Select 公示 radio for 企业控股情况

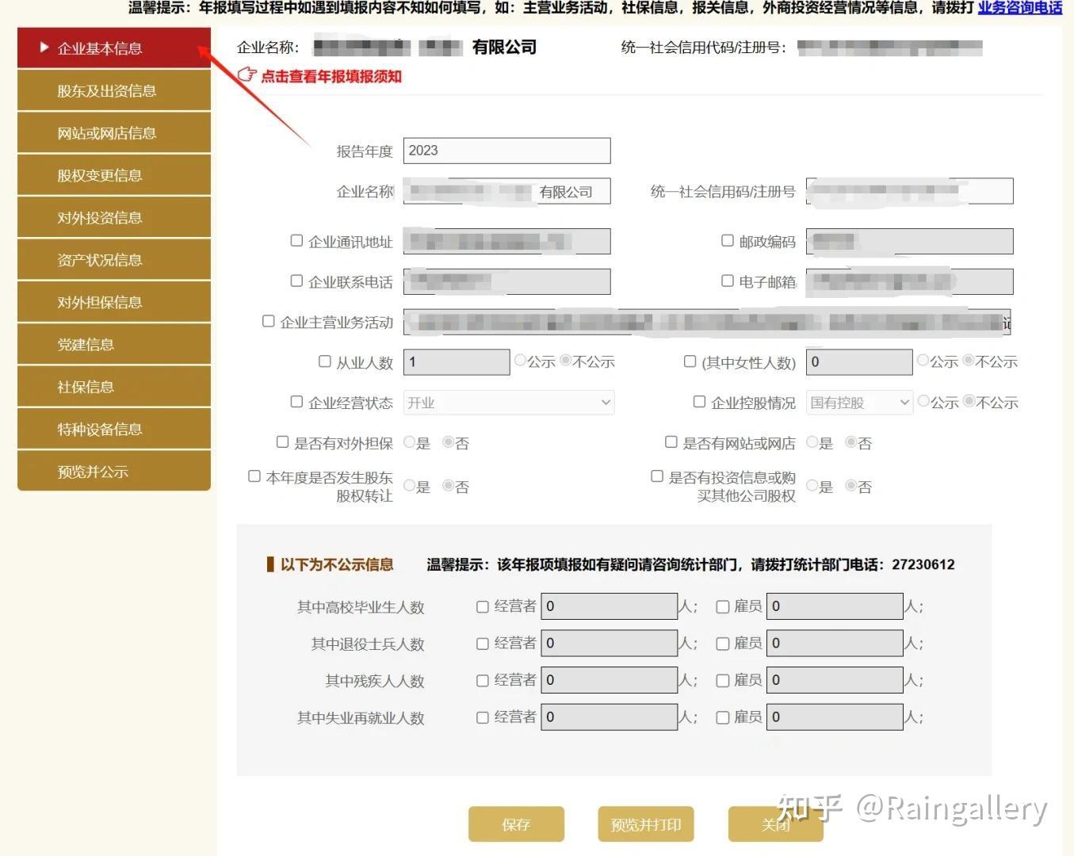923,401
